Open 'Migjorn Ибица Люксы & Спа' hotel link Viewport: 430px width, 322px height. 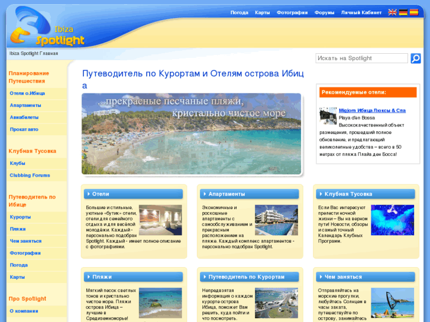(x=372, y=110)
